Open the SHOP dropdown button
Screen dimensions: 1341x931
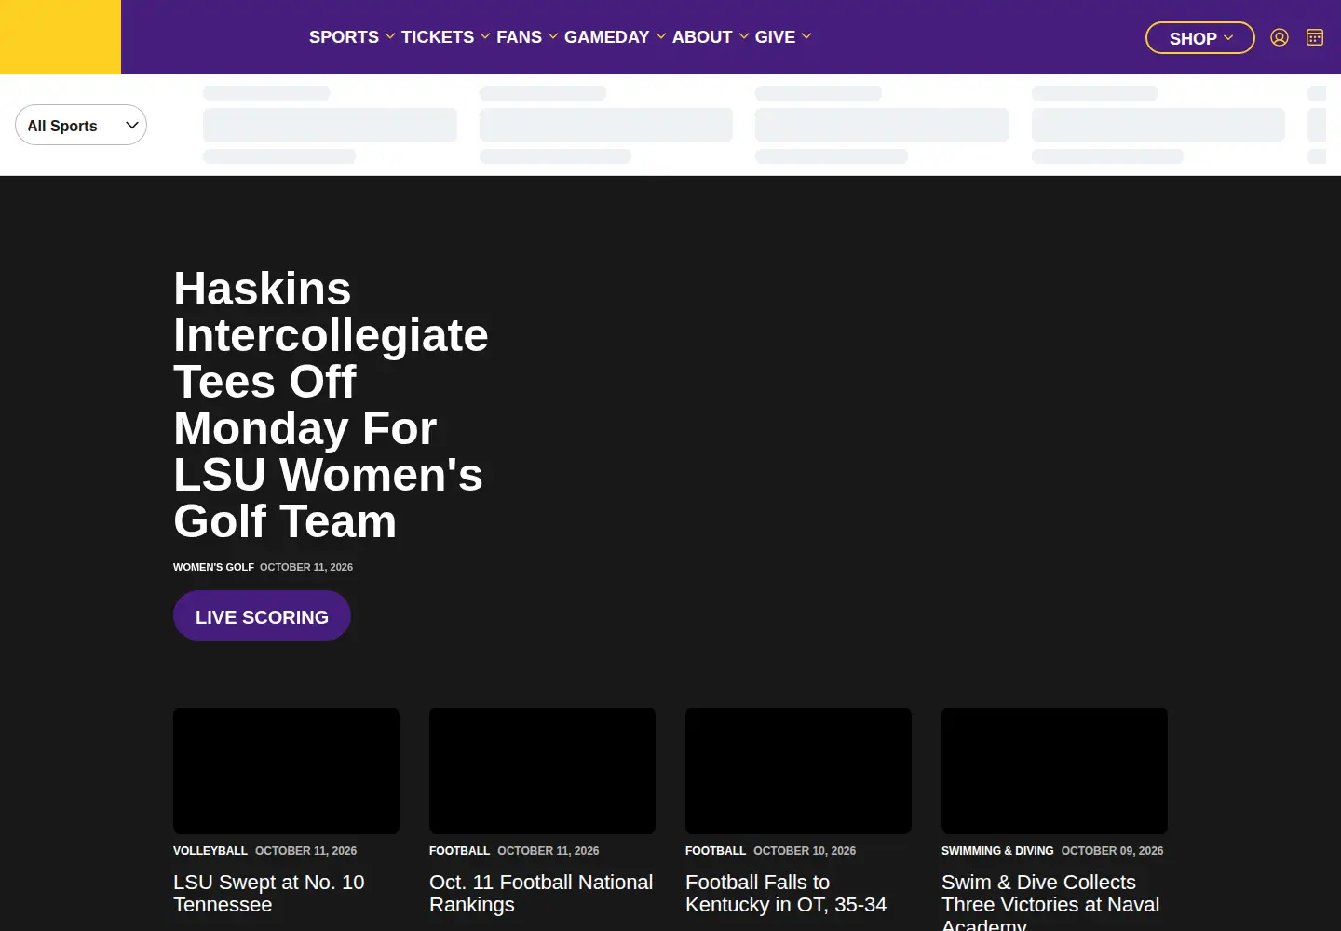[x=1200, y=38]
